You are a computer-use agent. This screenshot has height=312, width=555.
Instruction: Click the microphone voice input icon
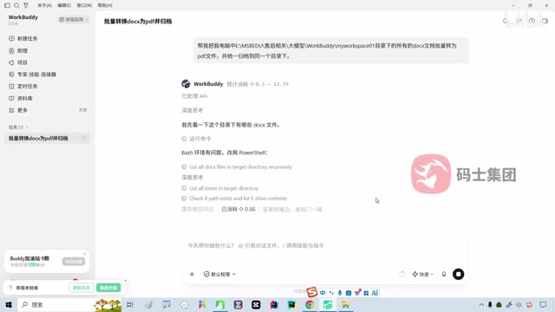pyautogui.click(x=444, y=274)
